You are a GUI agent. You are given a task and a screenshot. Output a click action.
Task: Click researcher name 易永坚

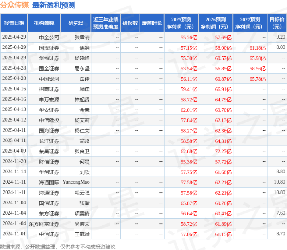pos(82,69)
